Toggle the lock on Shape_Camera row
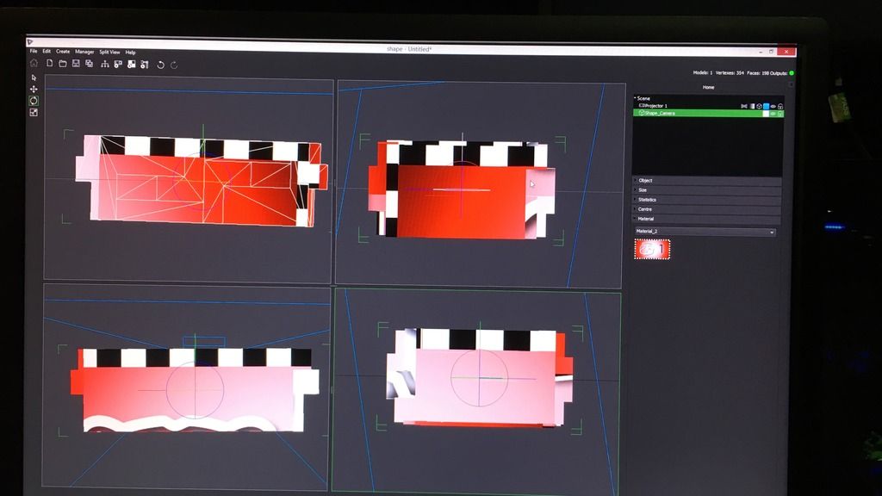This screenshot has height=496, width=882. (780, 114)
